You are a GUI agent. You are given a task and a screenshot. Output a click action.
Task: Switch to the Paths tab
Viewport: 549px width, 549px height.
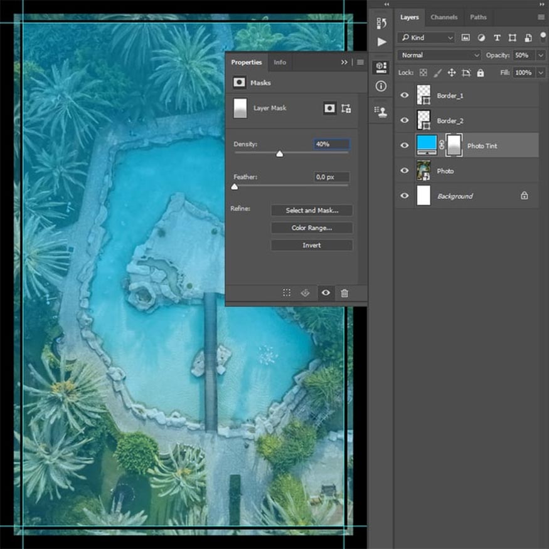pyautogui.click(x=478, y=17)
